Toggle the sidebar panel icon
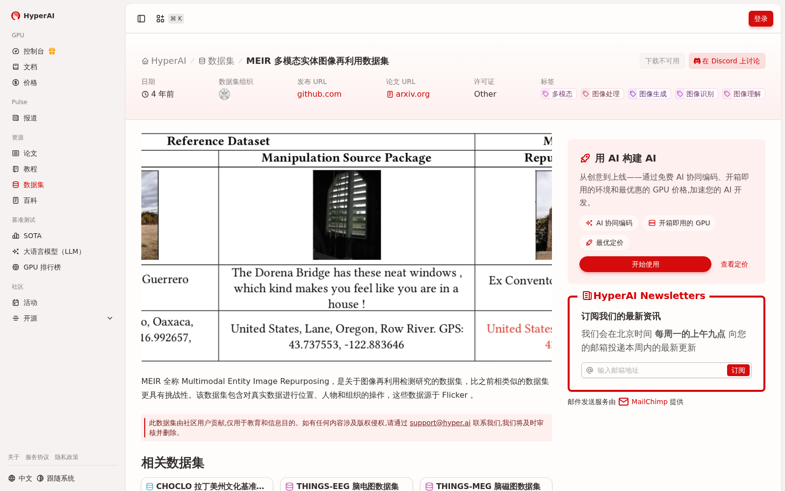The width and height of the screenshot is (785, 491). tap(141, 19)
